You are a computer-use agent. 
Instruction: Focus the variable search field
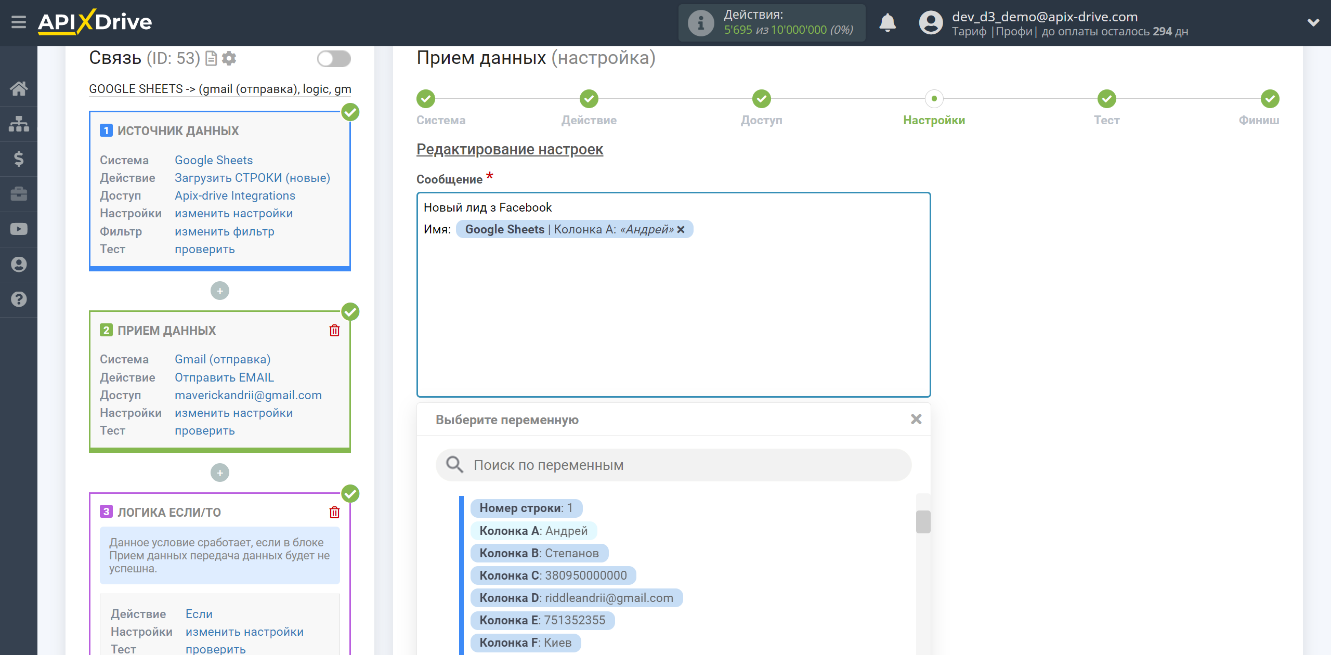point(674,465)
